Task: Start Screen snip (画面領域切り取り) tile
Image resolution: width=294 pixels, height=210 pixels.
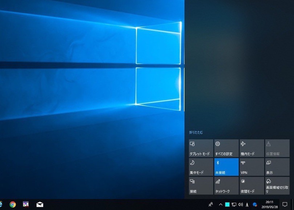Action: pos(277,186)
